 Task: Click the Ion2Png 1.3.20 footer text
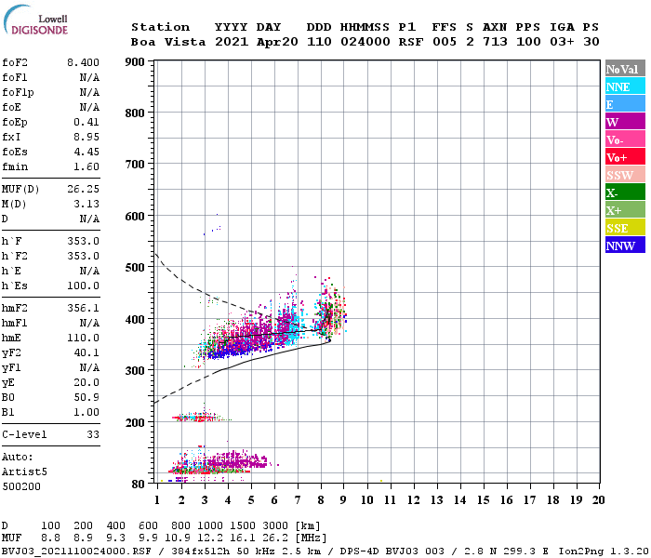click(x=603, y=551)
